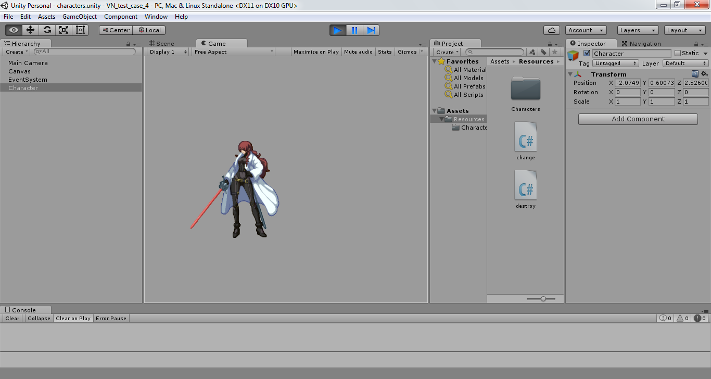711x379 pixels.
Task: Toggle Center pivot mode button
Action: pos(116,30)
